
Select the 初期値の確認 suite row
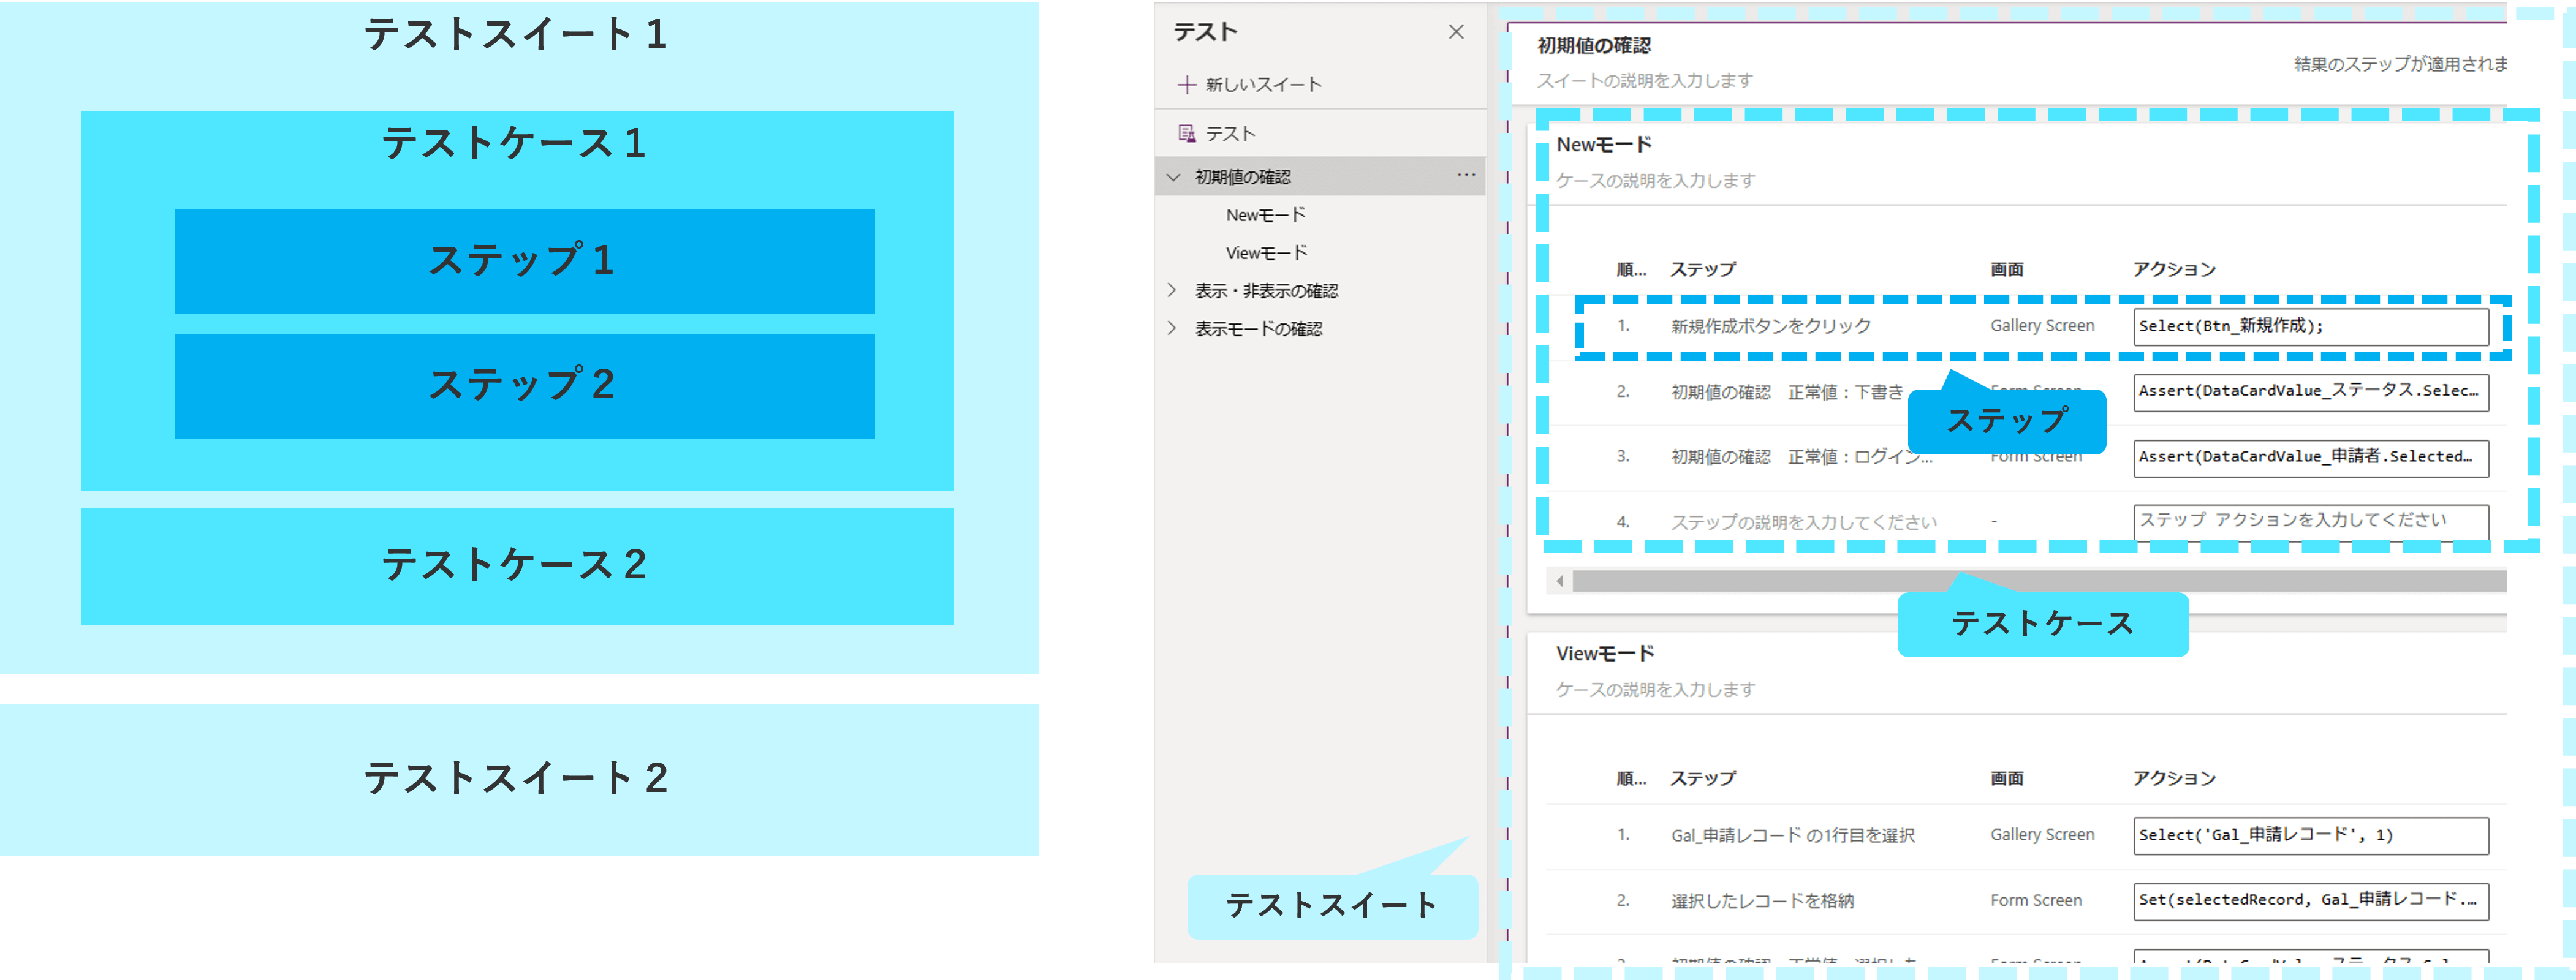[x=1320, y=177]
